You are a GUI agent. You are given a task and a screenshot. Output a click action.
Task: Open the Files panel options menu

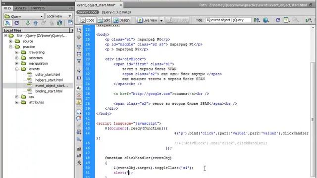tap(71, 8)
